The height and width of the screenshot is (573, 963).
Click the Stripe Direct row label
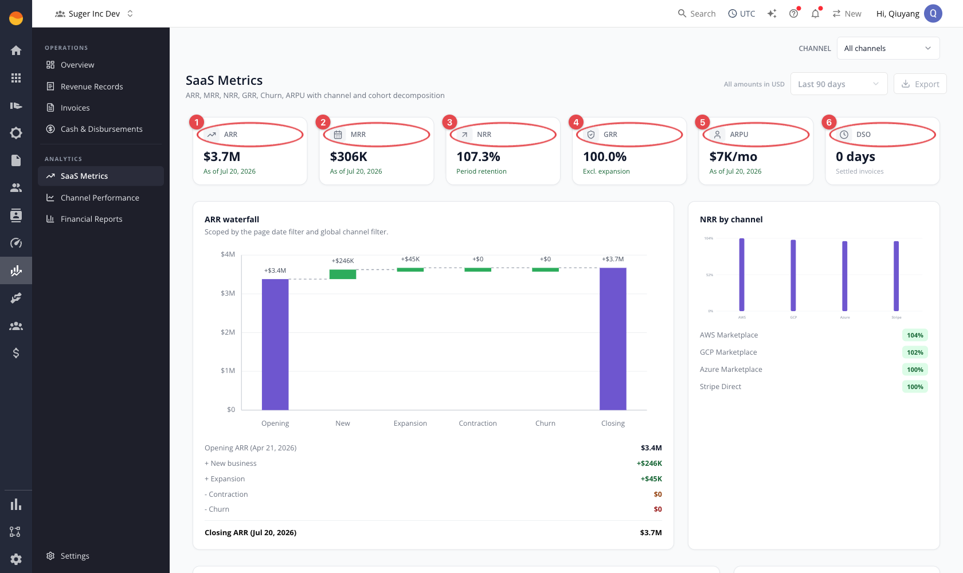(x=721, y=387)
